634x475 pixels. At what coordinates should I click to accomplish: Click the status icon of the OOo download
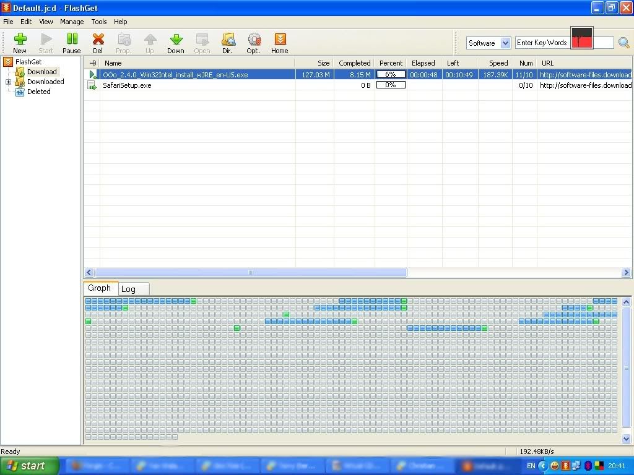tap(93, 75)
